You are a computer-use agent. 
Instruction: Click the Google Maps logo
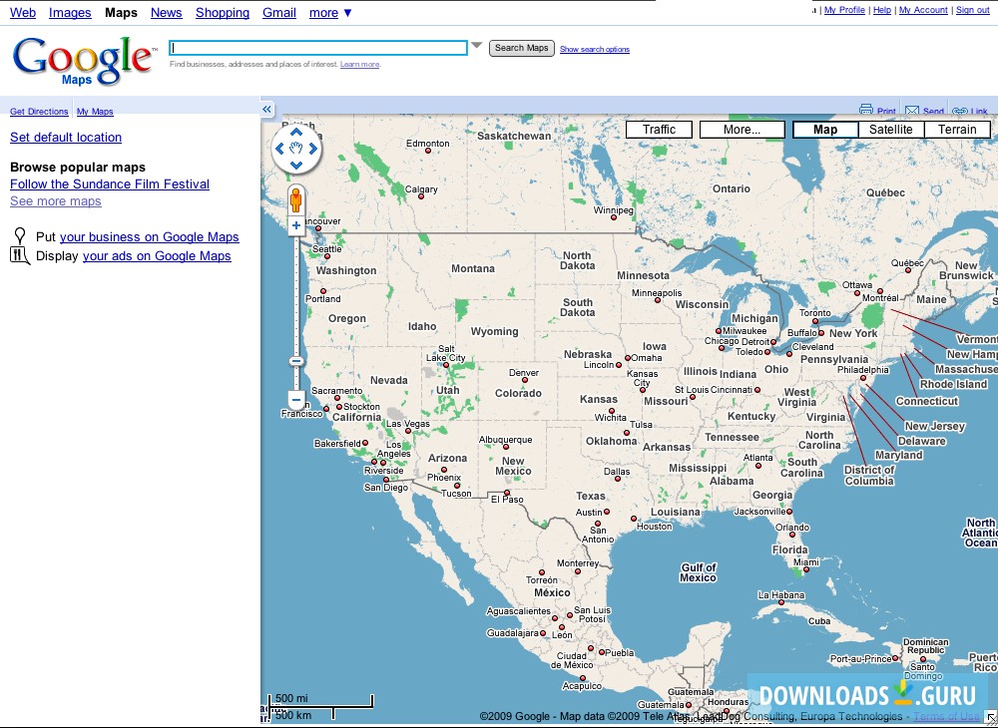(83, 61)
